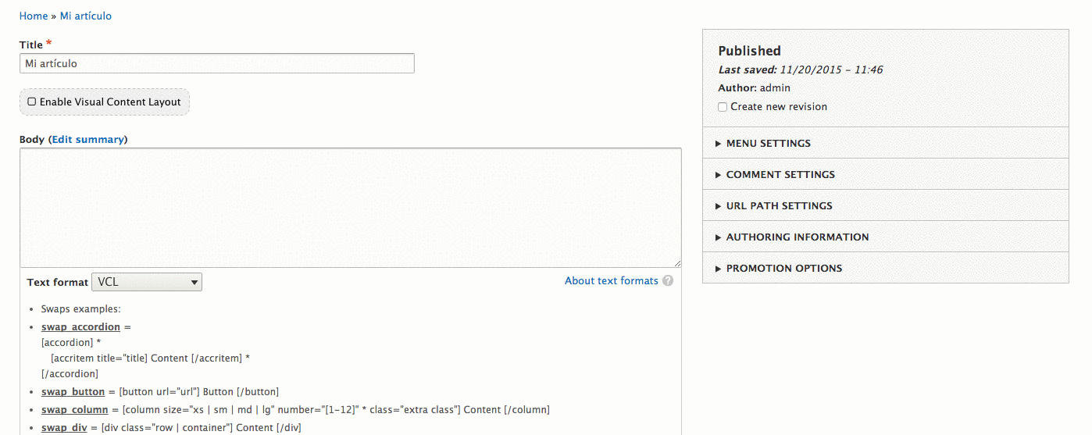Open the Text format VCL dropdown
Image resolution: width=1092 pixels, height=435 pixels.
(147, 282)
